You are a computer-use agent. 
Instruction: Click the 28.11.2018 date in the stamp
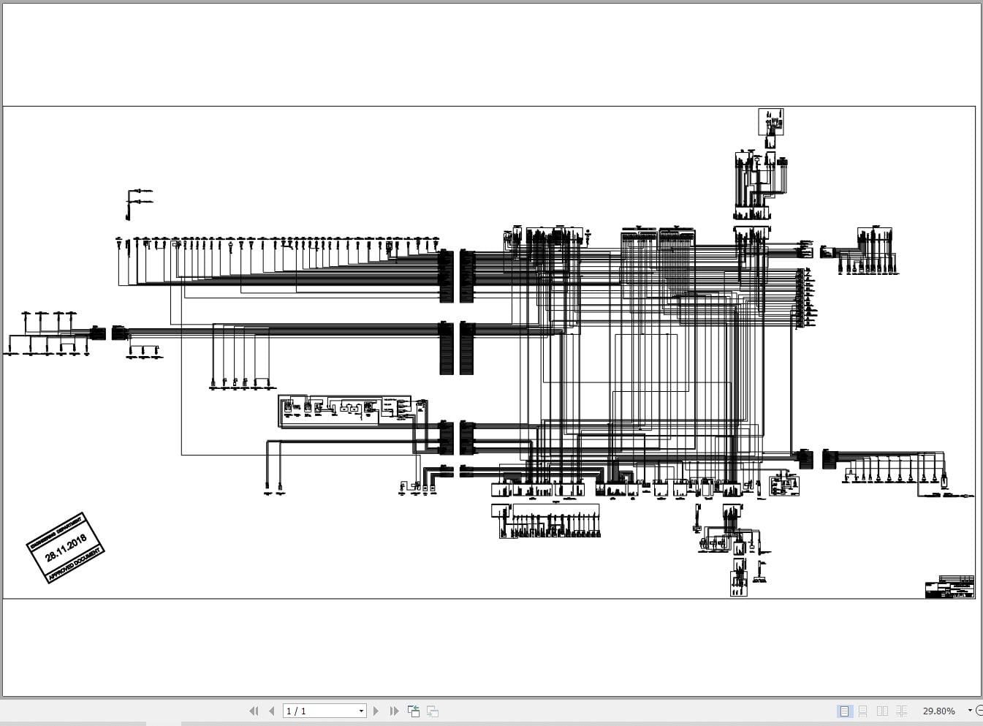coord(67,548)
